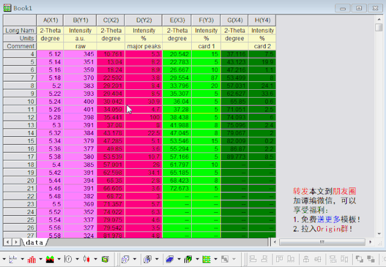Expand the area plot dropdown arrow

pyautogui.click(x=59, y=260)
